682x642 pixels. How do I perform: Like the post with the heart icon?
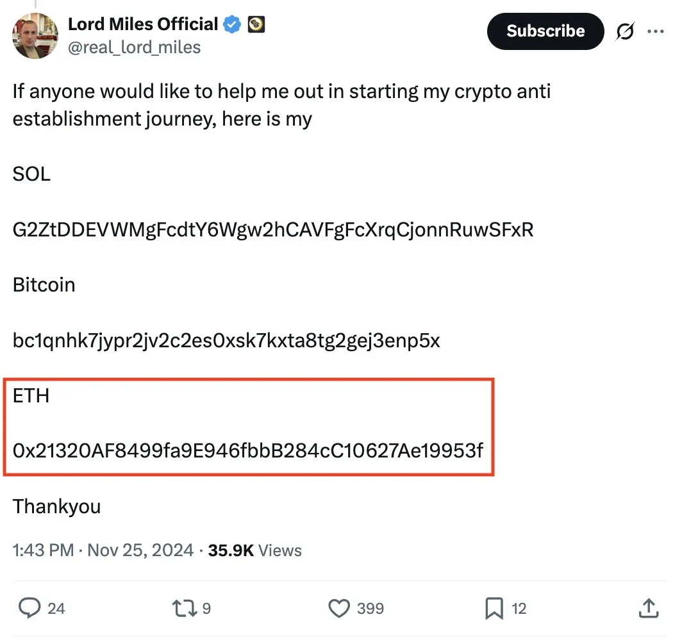pyautogui.click(x=340, y=607)
